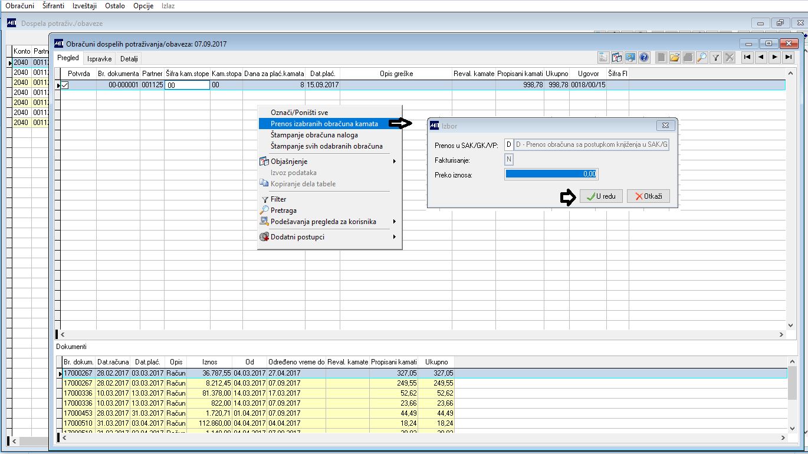Image resolution: width=808 pixels, height=454 pixels.
Task: Open the Izveštaji menu
Action: 84,6
